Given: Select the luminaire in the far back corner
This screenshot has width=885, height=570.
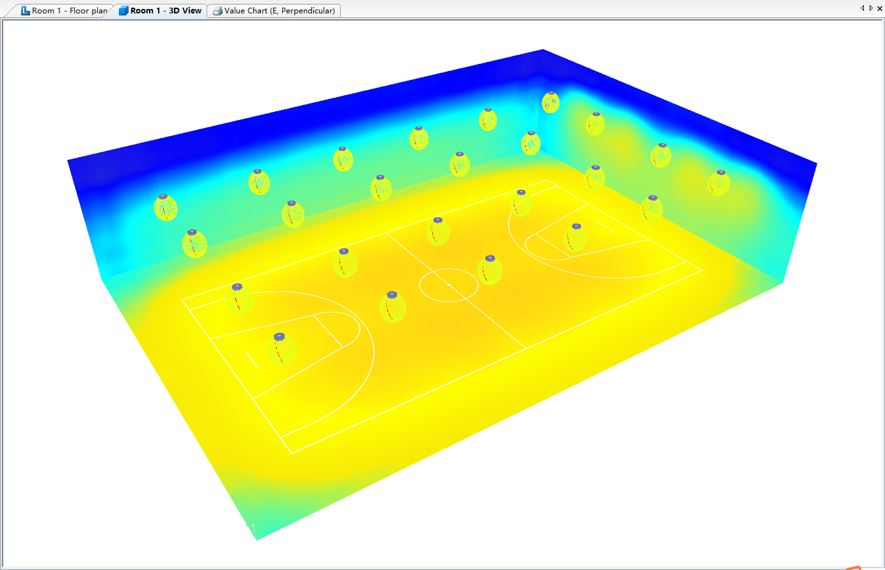Looking at the screenshot, I should coord(551,102).
